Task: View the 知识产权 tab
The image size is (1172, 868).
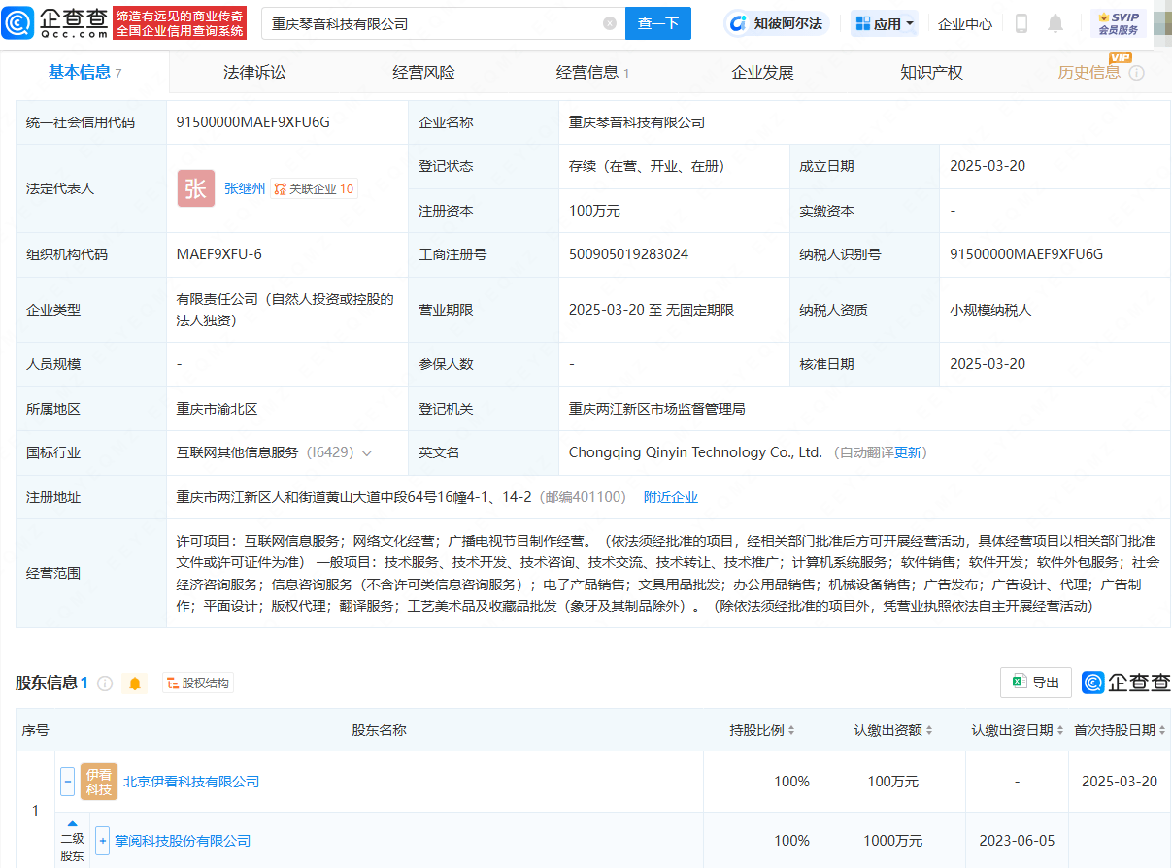Action: click(931, 73)
